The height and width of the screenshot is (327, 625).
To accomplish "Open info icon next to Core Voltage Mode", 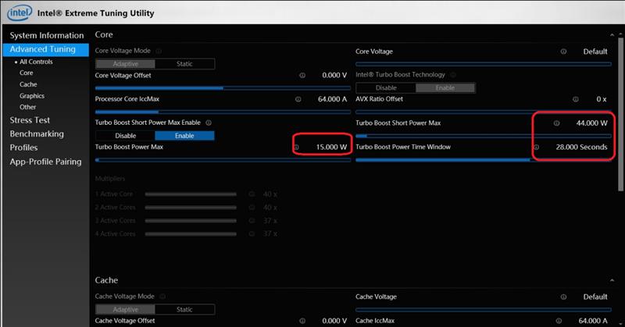I will point(159,51).
